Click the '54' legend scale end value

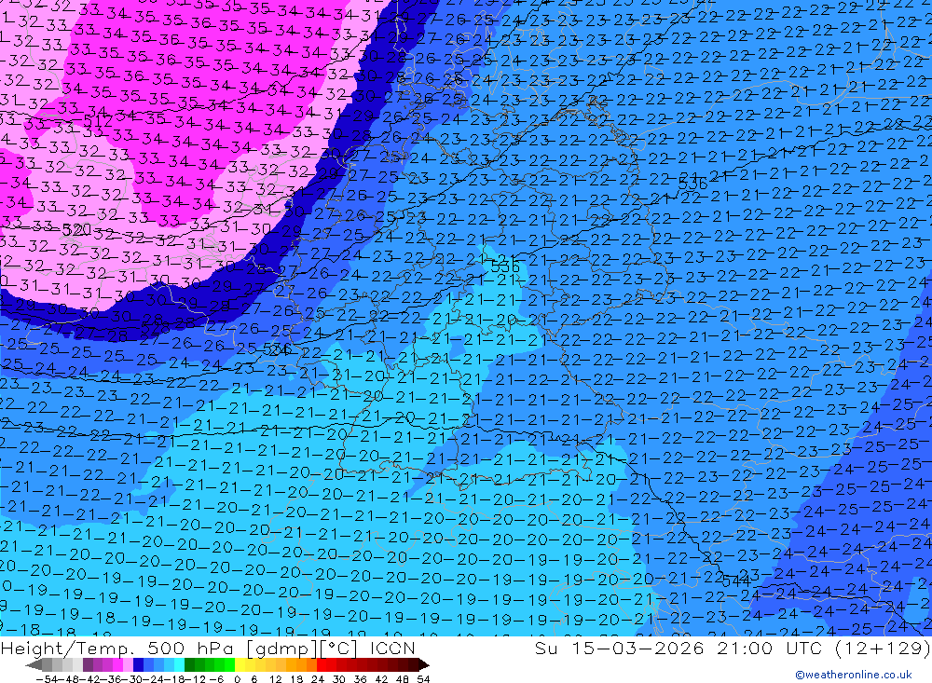click(423, 678)
